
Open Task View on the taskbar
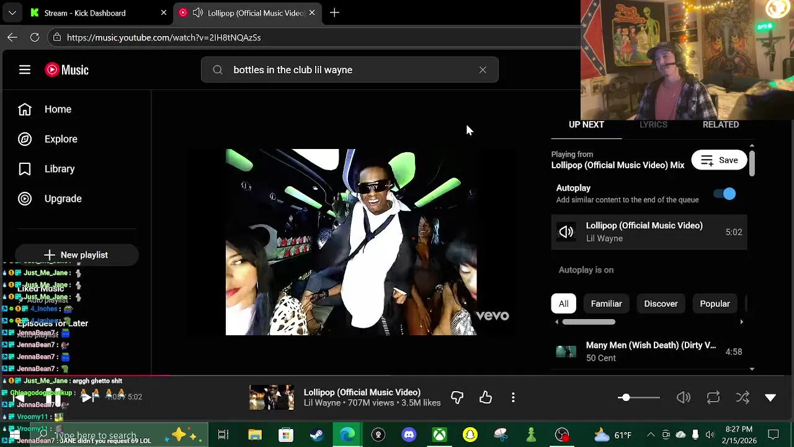pyautogui.click(x=223, y=435)
